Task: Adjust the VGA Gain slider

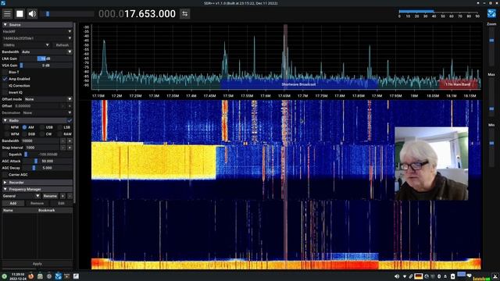Action: pos(47,66)
